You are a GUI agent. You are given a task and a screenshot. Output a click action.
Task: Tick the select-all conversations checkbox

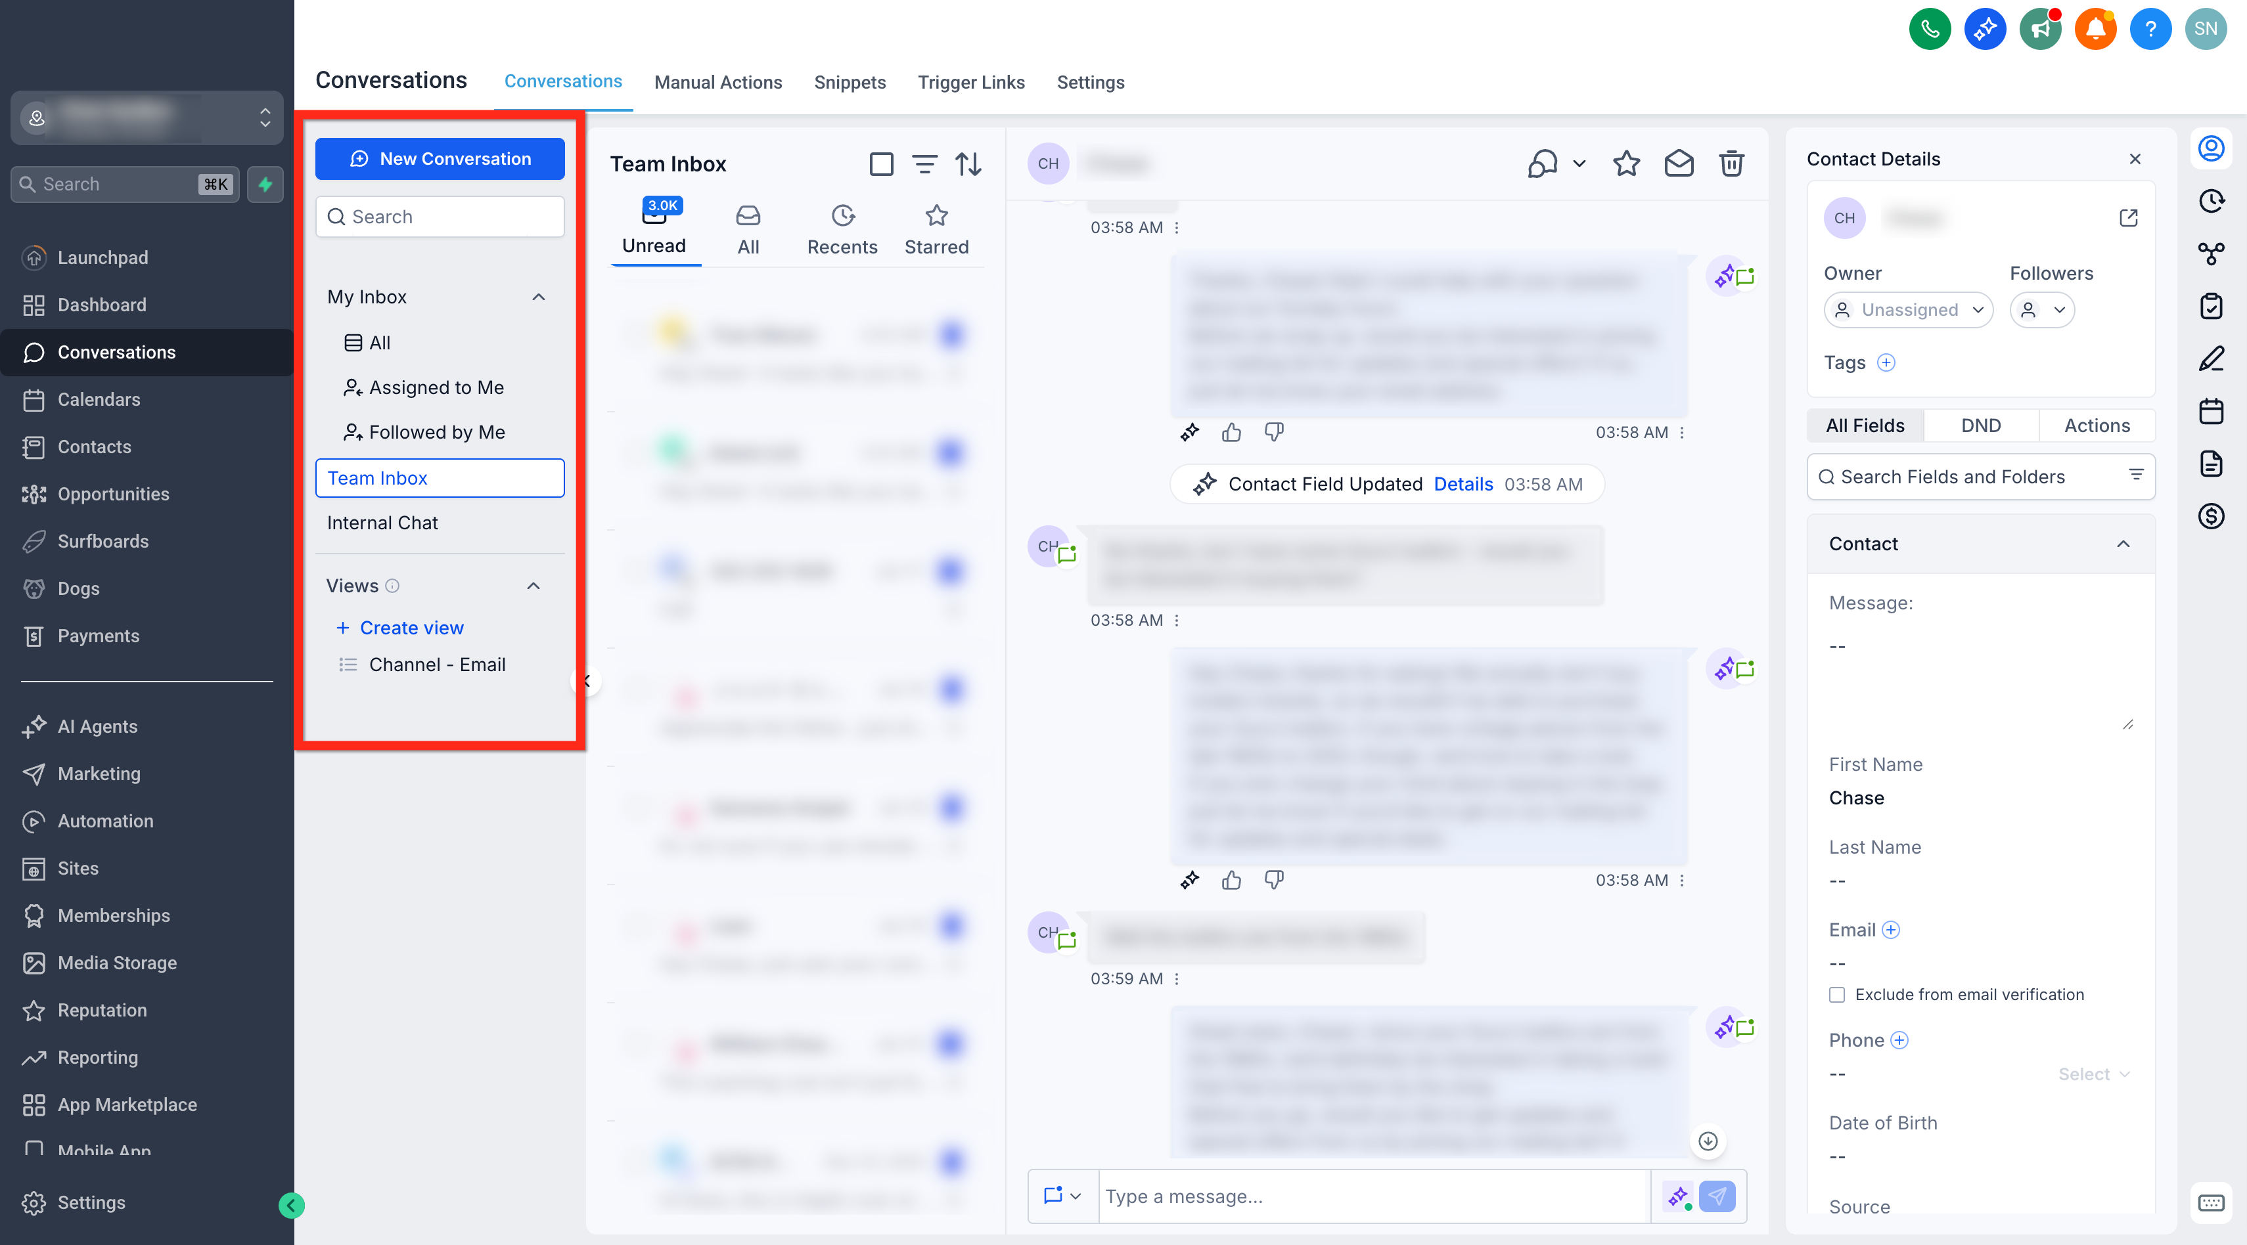pyautogui.click(x=881, y=164)
